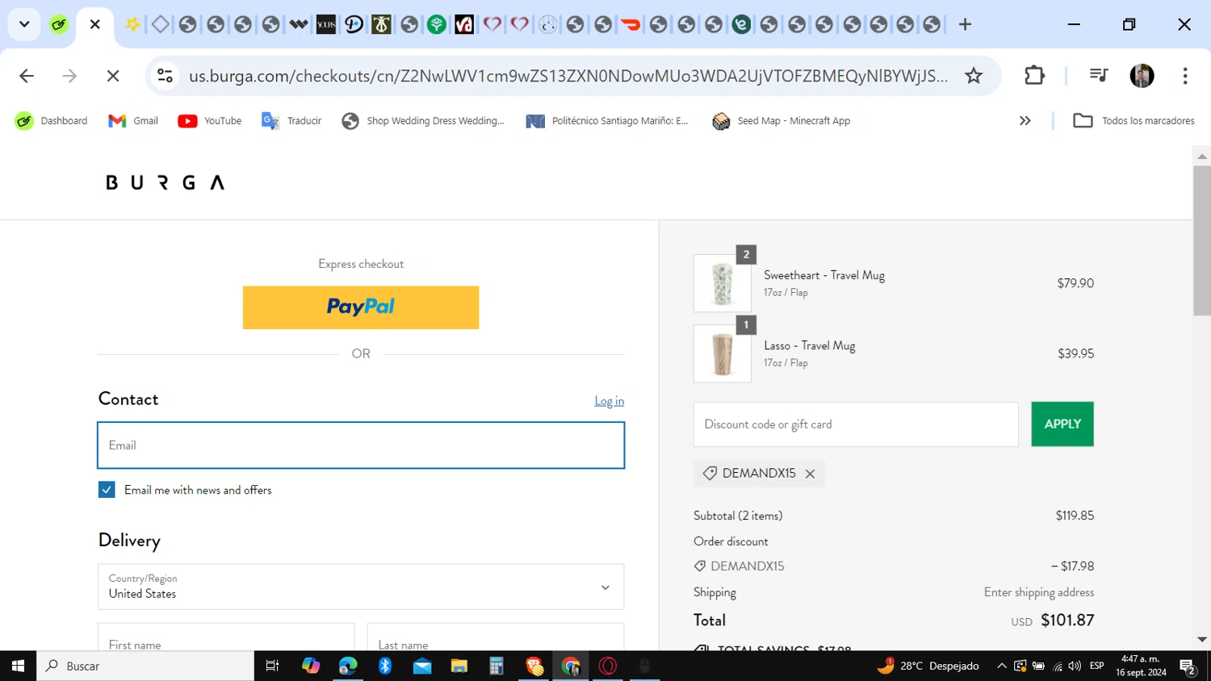Click the $101.87 total amount

1067,620
